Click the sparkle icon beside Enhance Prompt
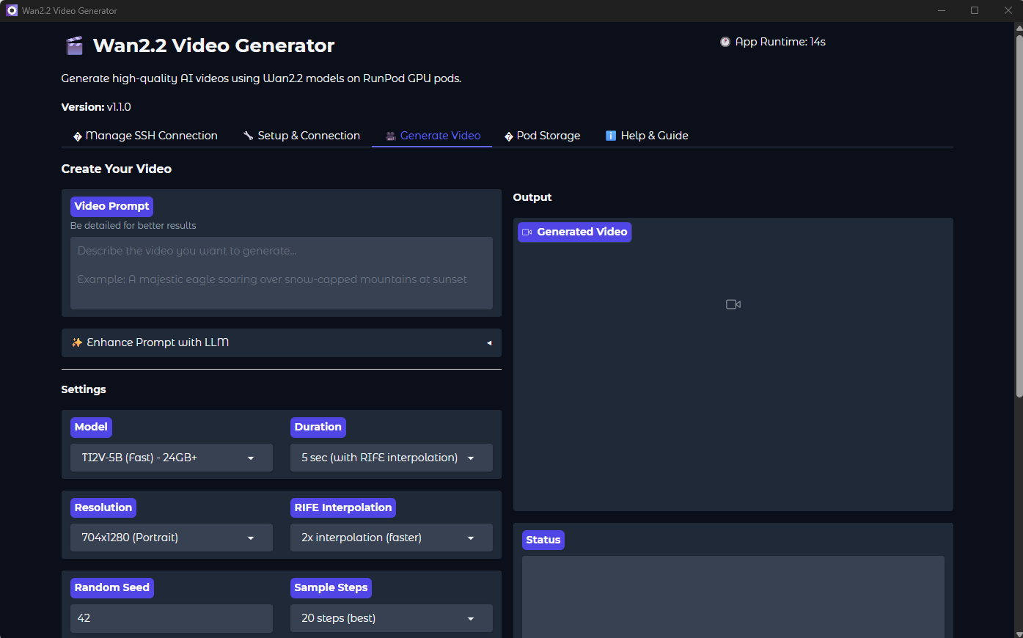 [x=77, y=342]
